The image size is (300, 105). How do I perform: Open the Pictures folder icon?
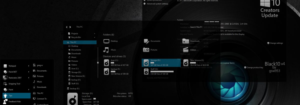(146, 50)
